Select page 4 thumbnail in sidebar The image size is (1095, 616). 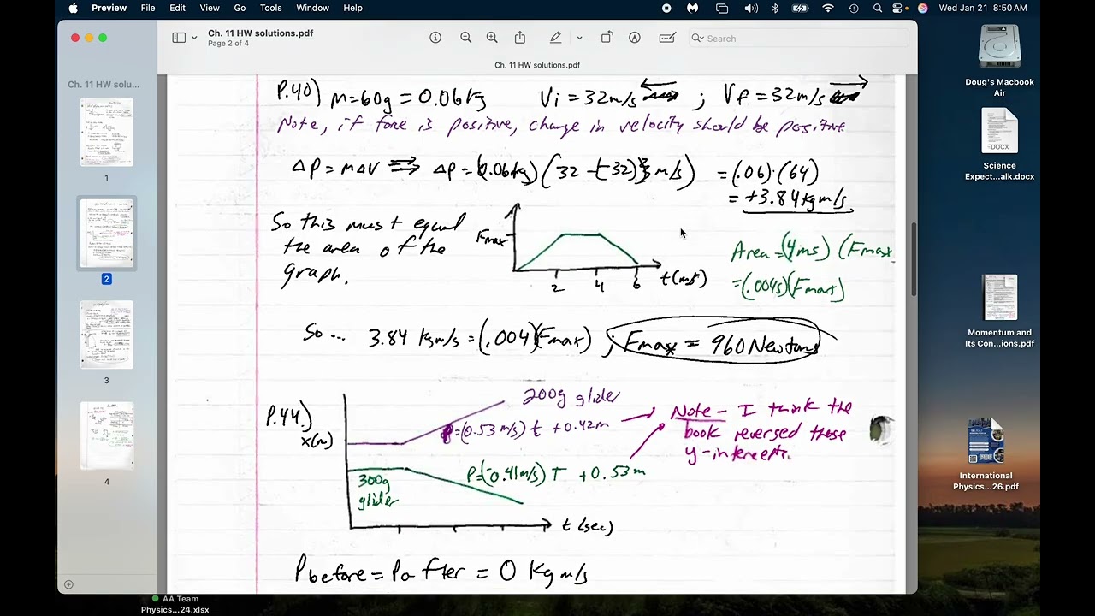[107, 435]
